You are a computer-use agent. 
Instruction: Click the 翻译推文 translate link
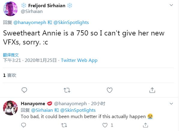(x=11, y=55)
